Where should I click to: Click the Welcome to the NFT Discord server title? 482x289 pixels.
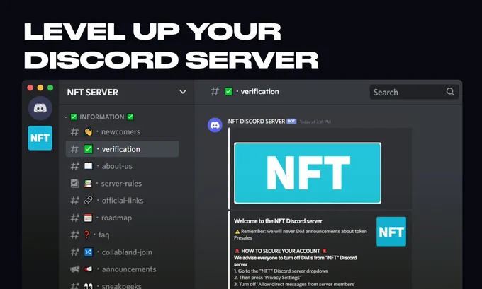coord(278,221)
